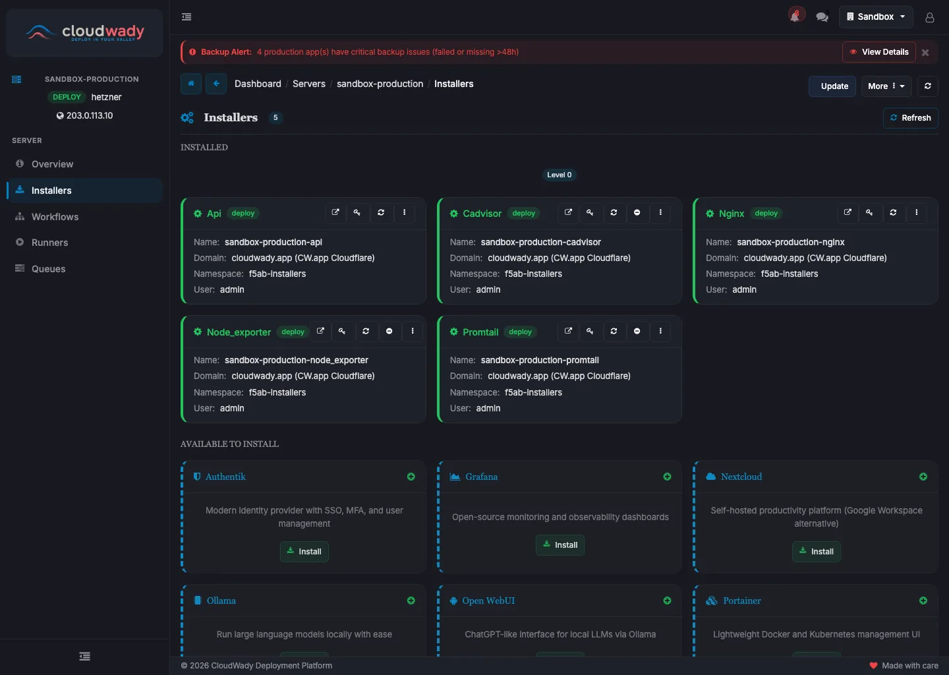The height and width of the screenshot is (675, 949).
Task: Open the Node_exporter kebab menu
Action: click(x=413, y=331)
